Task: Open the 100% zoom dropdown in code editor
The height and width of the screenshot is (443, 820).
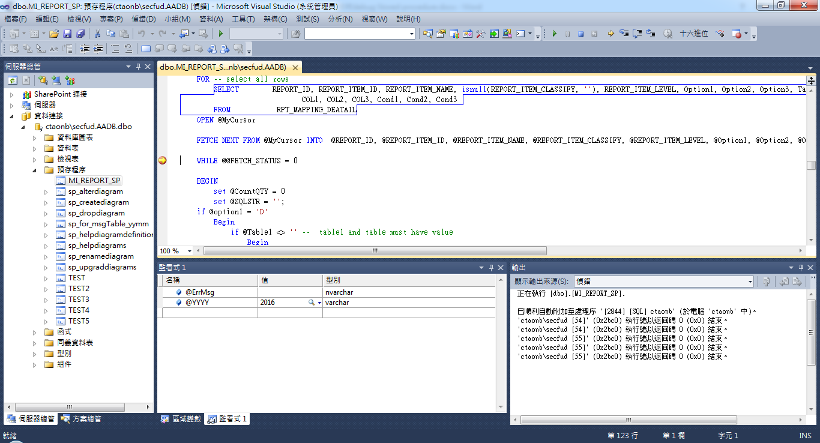Action: pyautogui.click(x=189, y=250)
